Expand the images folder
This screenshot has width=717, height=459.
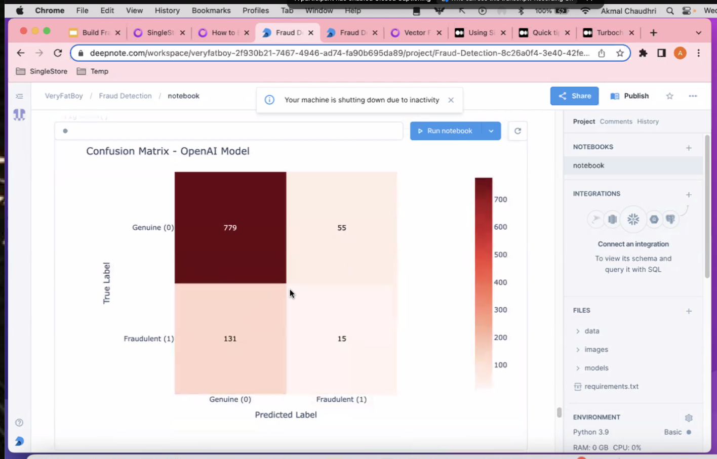click(x=596, y=350)
